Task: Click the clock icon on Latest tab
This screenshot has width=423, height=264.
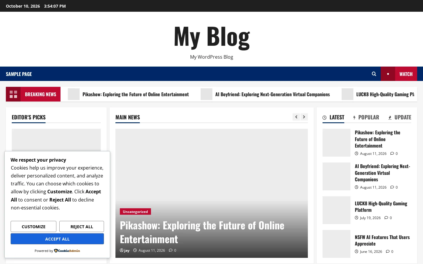Action: click(325, 118)
